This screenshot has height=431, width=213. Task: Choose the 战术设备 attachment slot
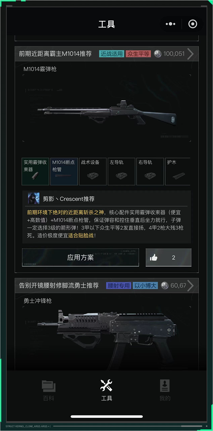click(93, 172)
